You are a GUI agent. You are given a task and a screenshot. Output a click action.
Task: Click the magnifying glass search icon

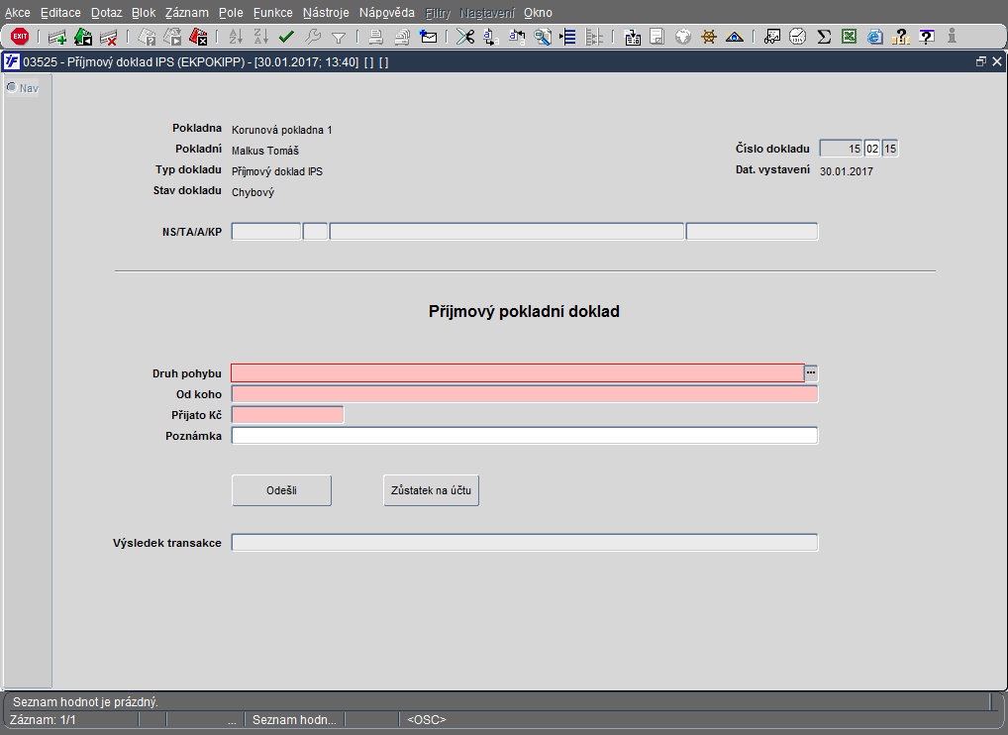coord(543,38)
